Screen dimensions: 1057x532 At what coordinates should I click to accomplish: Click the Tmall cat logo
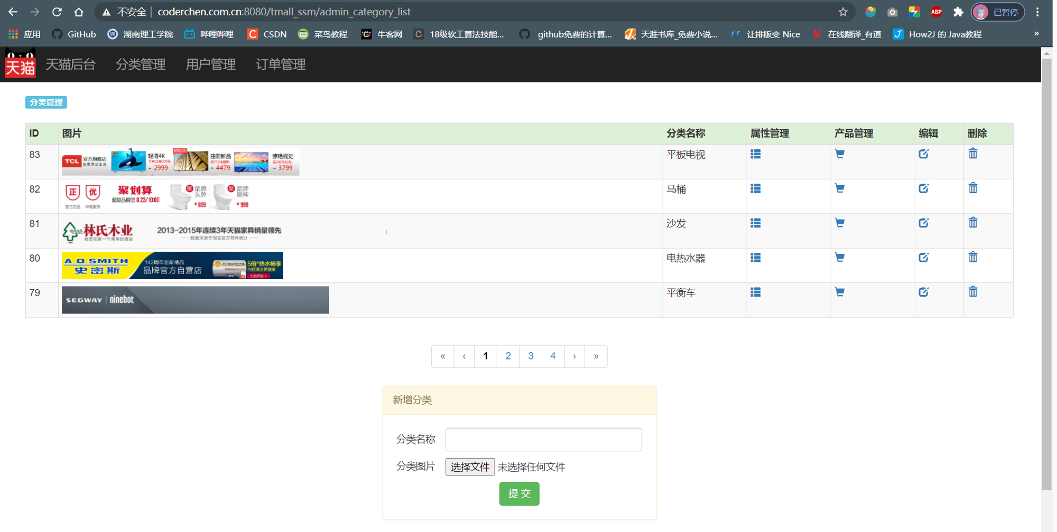20,63
